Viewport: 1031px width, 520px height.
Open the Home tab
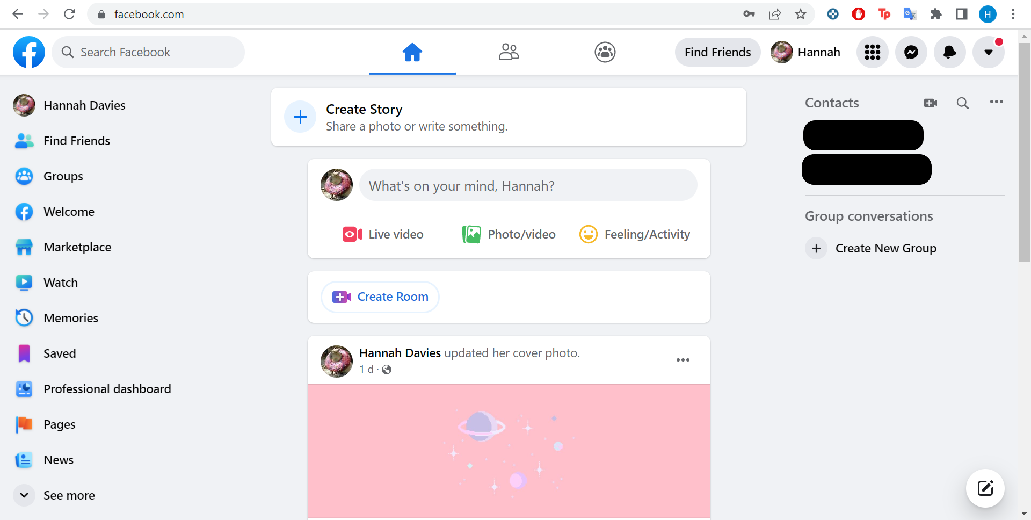[x=412, y=52]
